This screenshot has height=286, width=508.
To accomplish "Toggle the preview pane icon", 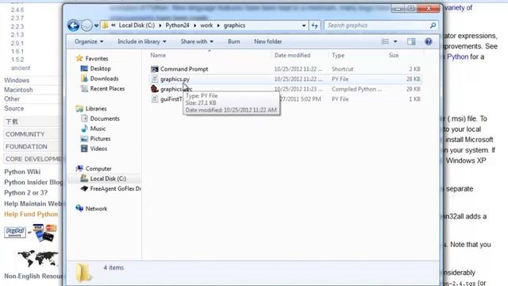I will click(x=411, y=41).
